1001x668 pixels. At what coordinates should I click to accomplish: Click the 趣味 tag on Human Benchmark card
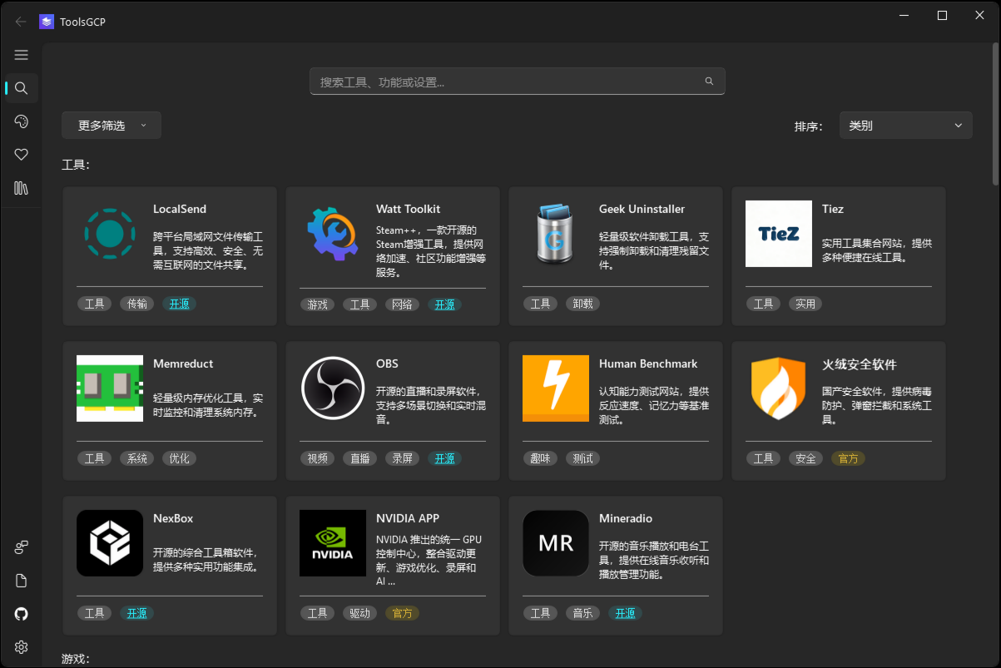coord(541,458)
